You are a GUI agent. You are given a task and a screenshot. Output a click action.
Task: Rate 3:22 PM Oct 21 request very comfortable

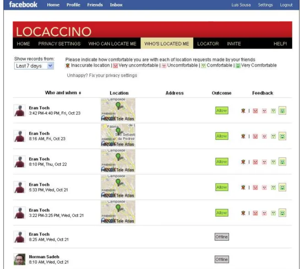click(x=282, y=213)
